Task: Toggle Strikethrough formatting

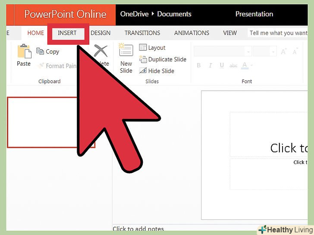Action: coord(233,66)
